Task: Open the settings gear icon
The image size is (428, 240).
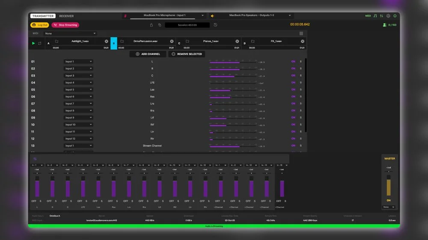Action: point(388,16)
